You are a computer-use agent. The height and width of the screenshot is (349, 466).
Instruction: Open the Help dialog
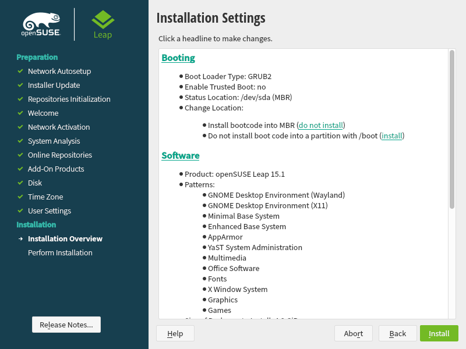pyautogui.click(x=175, y=333)
